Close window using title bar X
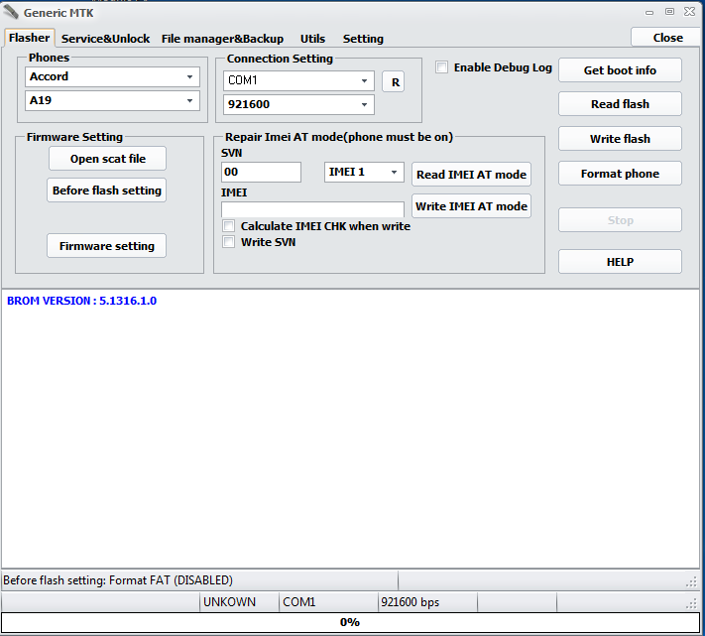705x636 pixels. tap(689, 12)
